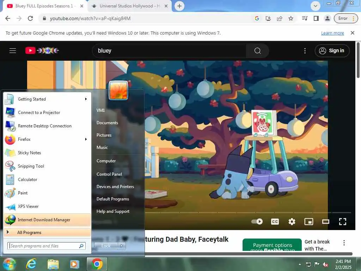Viewport: 361px width, 271px height.
Task: Click the Google icon in the address bar
Action: [257, 18]
